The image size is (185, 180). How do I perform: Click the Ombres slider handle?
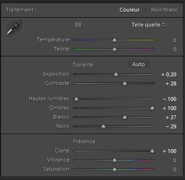point(152,108)
